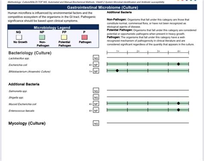Viewport: 204px width, 161px height.
Task: Click the Microbiology Legend title bar
Action: tap(53, 27)
